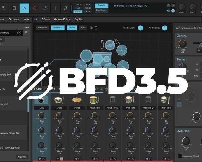
Task: Enable the Loudness Model checkbox
Action: pos(180,156)
